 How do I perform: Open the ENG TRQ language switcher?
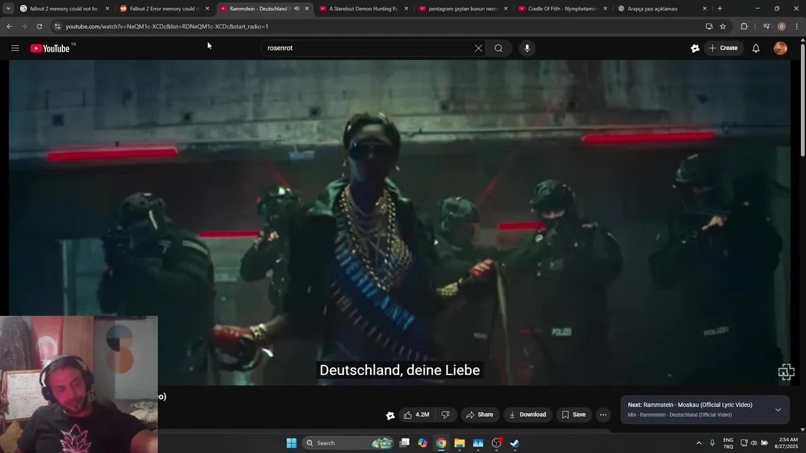coord(728,443)
